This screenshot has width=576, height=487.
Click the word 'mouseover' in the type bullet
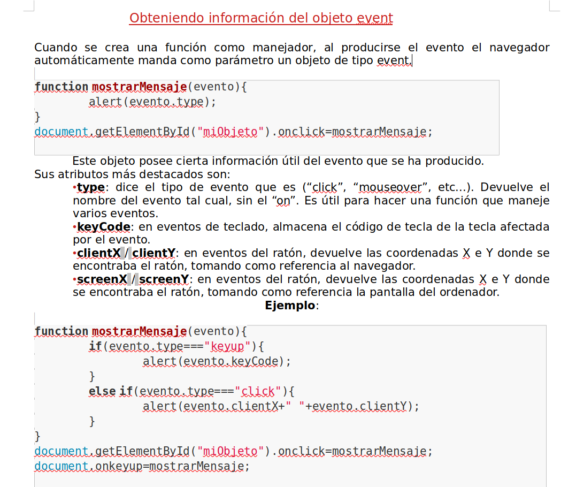[x=390, y=187]
